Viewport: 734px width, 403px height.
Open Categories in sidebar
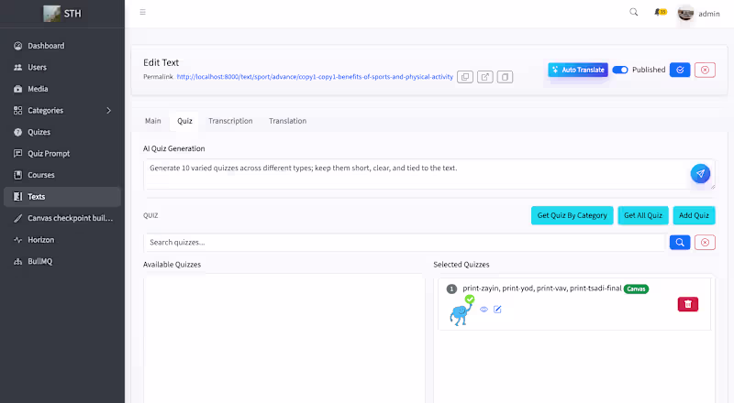(62, 110)
